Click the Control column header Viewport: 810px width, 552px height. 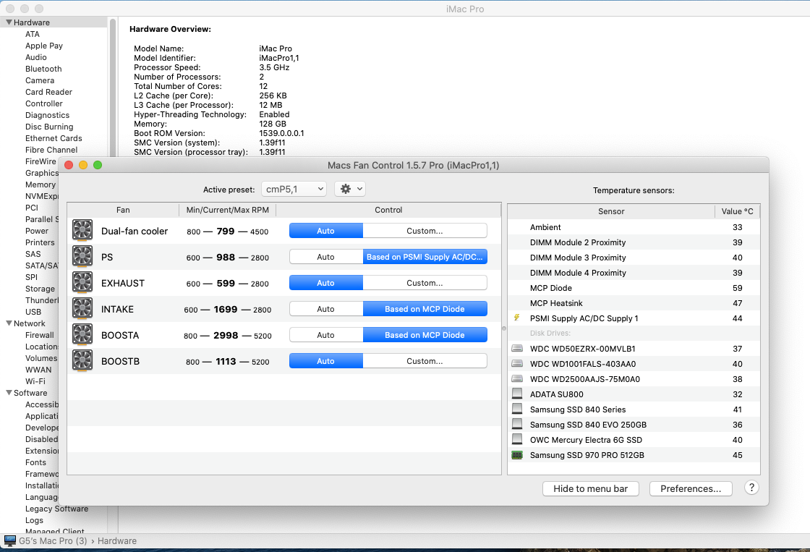(388, 210)
